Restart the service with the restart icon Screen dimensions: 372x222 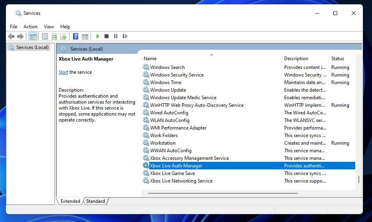(125, 36)
